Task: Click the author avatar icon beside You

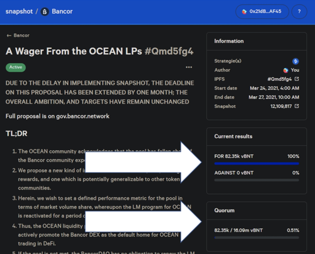Action: click(286, 70)
